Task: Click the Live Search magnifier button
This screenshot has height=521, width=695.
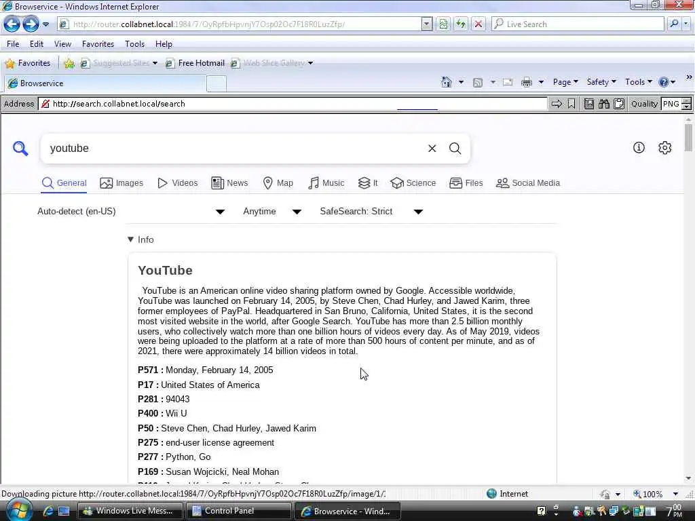Action: point(674,24)
